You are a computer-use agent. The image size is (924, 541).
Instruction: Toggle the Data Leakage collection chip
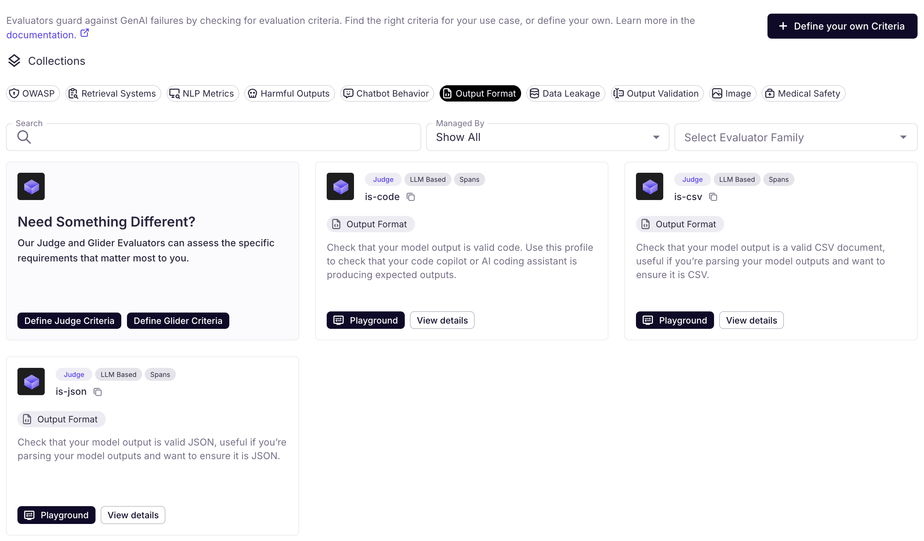(565, 94)
